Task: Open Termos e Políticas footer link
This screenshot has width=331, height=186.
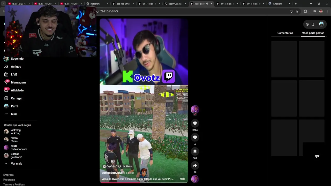Action: coord(14,184)
